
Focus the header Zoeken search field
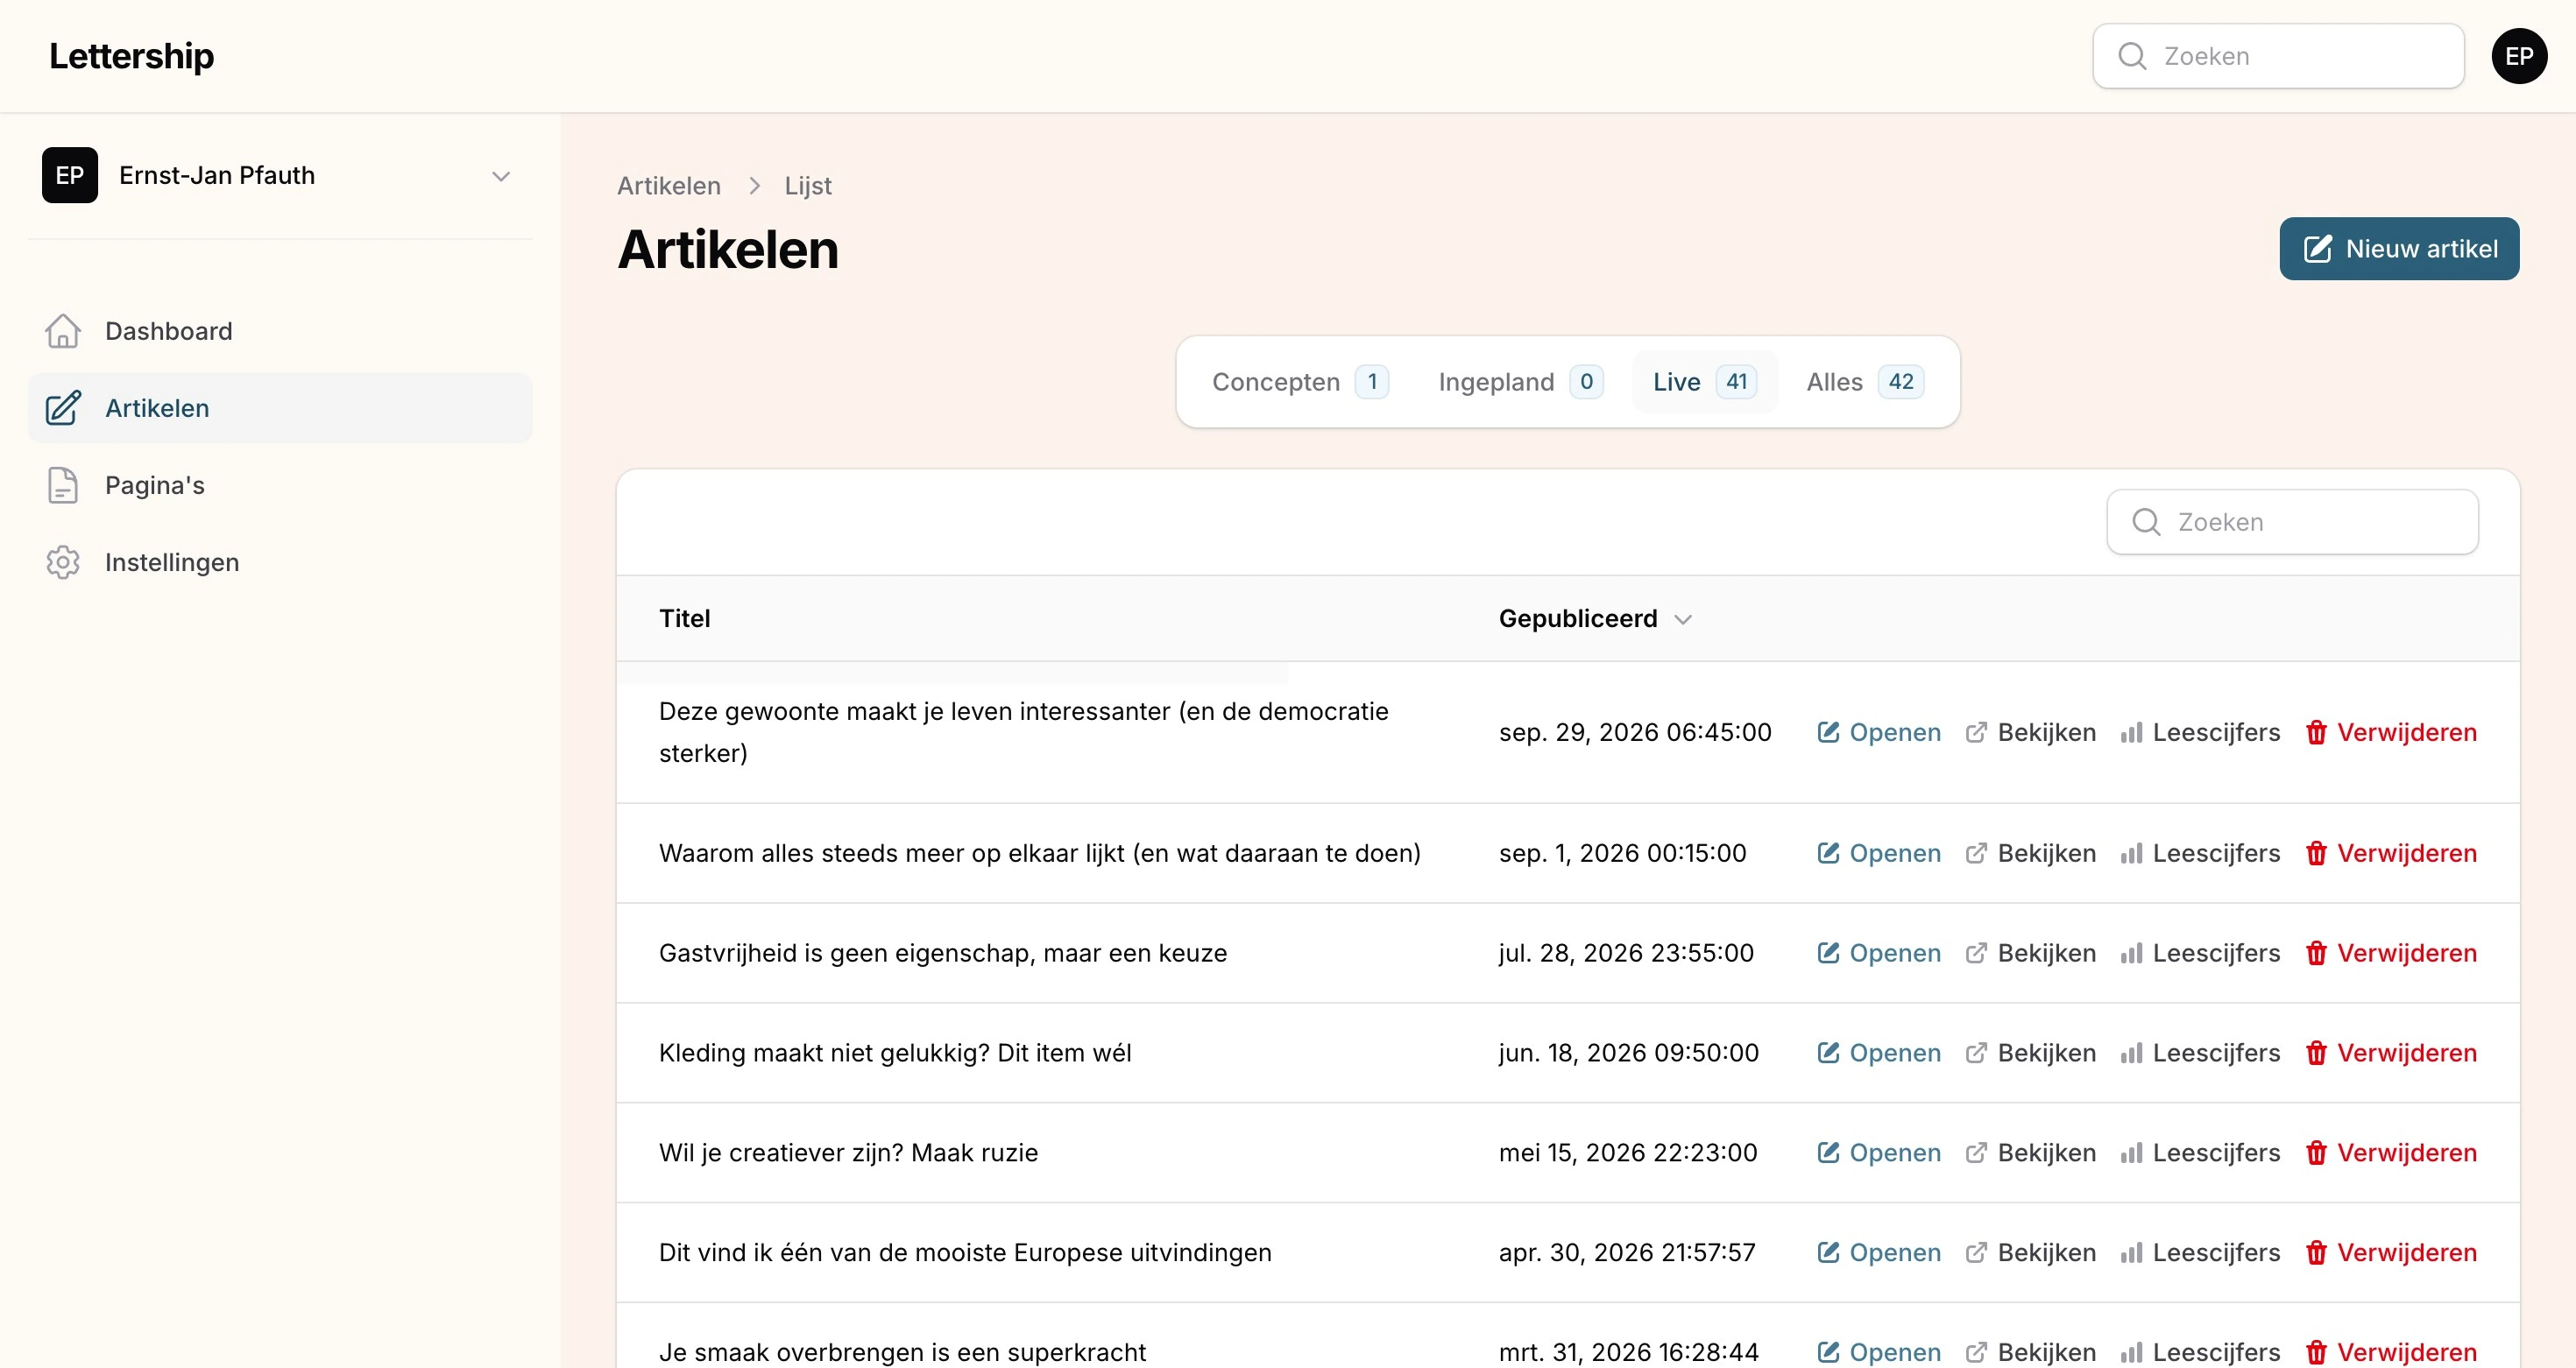[2278, 56]
